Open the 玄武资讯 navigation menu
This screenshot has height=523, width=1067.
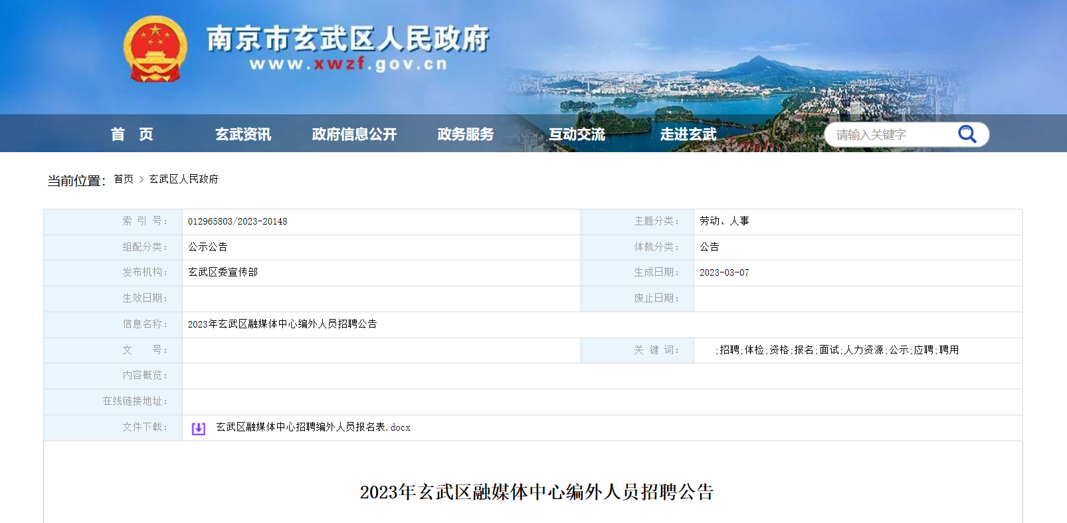(243, 134)
